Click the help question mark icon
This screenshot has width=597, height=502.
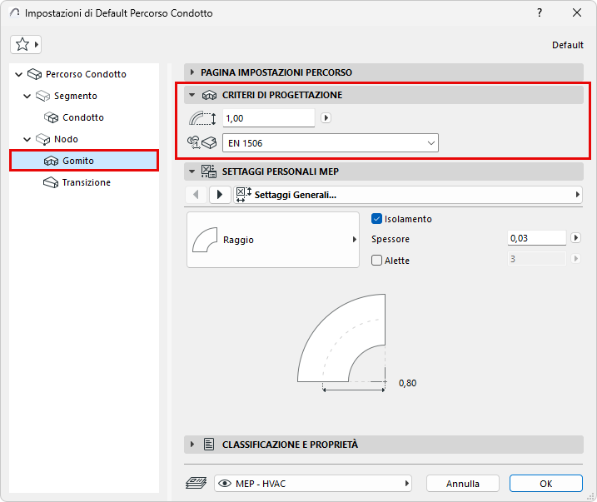[540, 12]
